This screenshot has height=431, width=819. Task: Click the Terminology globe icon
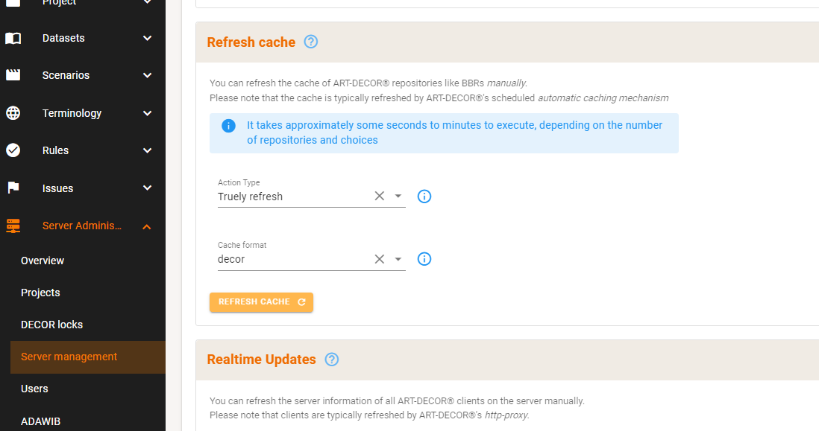click(x=13, y=113)
